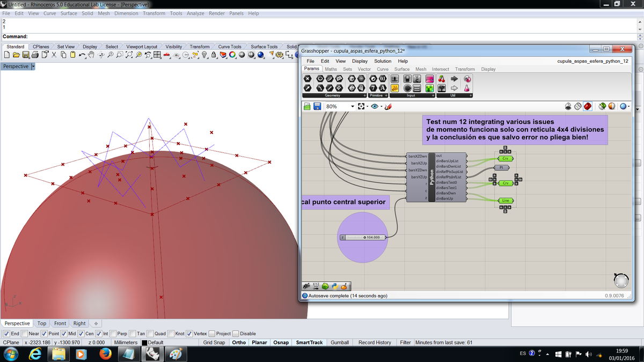Toggle the Vertex osnap checkbox
The width and height of the screenshot is (644, 362).
[189, 334]
